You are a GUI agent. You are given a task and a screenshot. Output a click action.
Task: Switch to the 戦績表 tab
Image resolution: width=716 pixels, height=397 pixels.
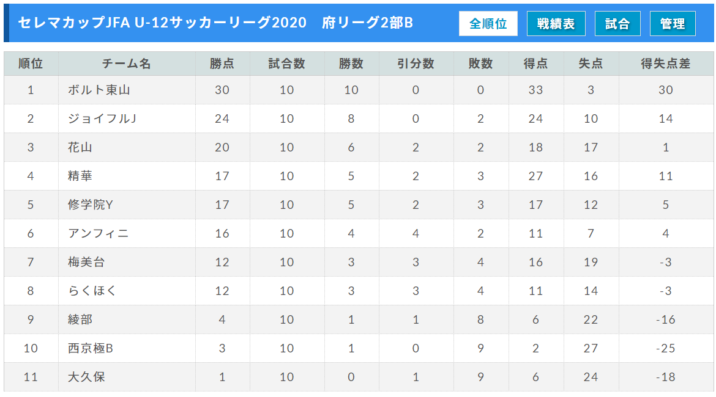click(556, 24)
